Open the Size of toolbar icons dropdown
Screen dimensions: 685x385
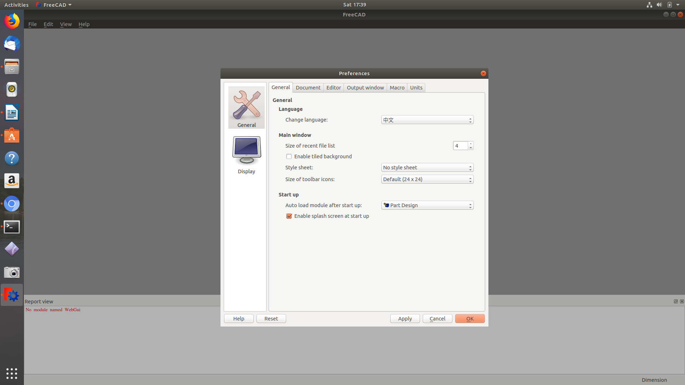(x=427, y=179)
